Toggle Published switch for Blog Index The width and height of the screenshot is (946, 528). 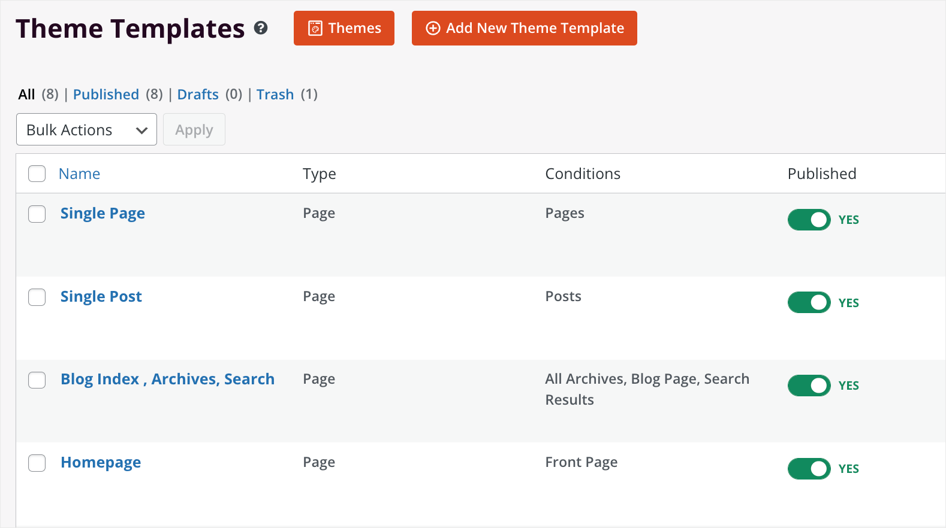pyautogui.click(x=809, y=386)
